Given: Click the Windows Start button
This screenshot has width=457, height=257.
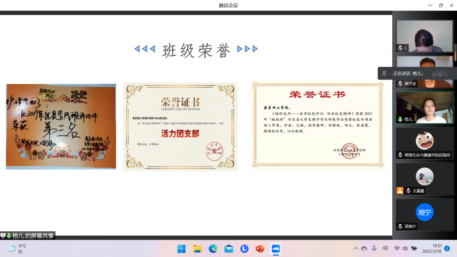Looking at the screenshot, I should pyautogui.click(x=181, y=249).
